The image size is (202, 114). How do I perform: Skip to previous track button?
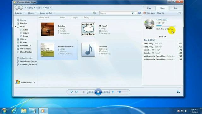(91, 92)
